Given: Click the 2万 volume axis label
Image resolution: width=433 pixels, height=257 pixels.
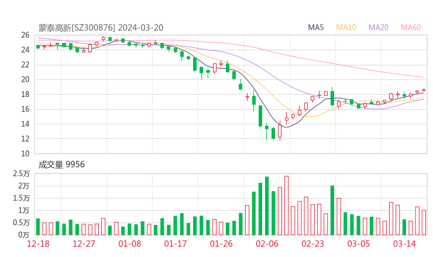Looking at the screenshot, I should [24, 186].
